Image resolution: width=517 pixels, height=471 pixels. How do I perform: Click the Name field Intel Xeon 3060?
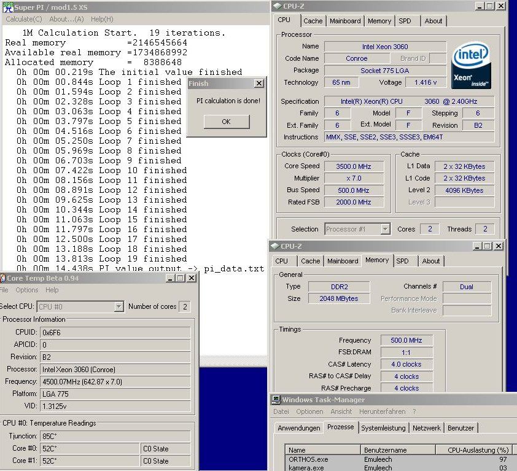point(385,47)
